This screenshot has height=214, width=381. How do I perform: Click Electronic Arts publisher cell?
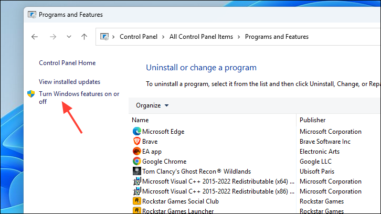pos(320,152)
